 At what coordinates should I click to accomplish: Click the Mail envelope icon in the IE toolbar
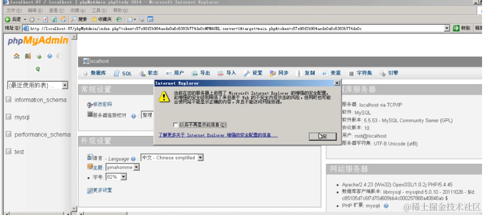click(x=130, y=19)
